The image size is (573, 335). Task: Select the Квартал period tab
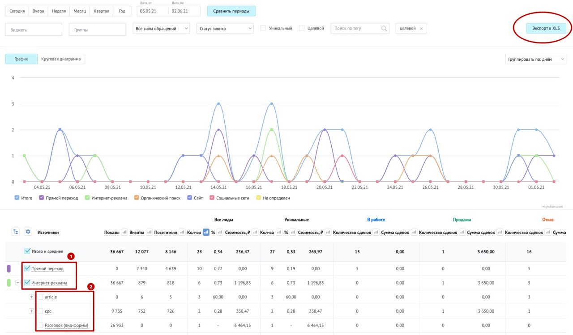[101, 11]
